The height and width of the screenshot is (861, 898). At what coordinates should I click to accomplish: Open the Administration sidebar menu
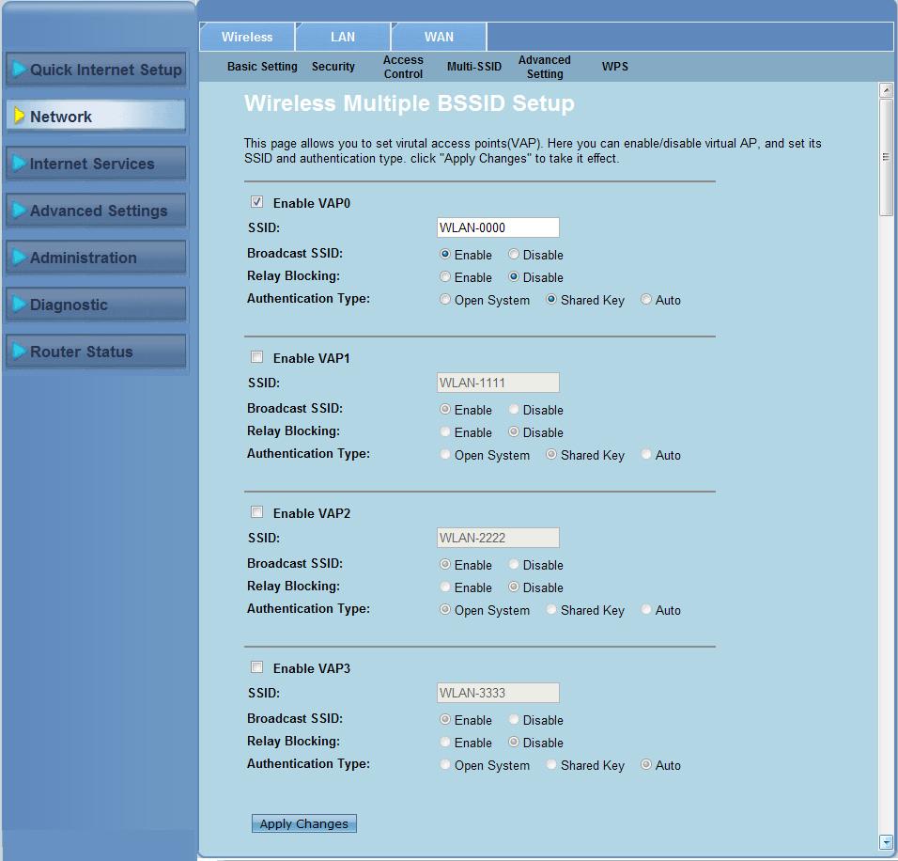pyautogui.click(x=96, y=258)
